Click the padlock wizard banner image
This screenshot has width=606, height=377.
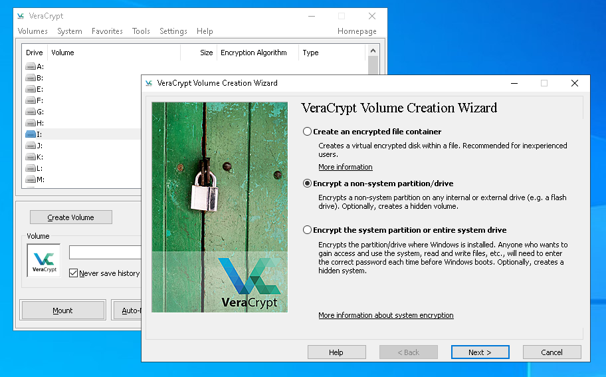pos(219,207)
